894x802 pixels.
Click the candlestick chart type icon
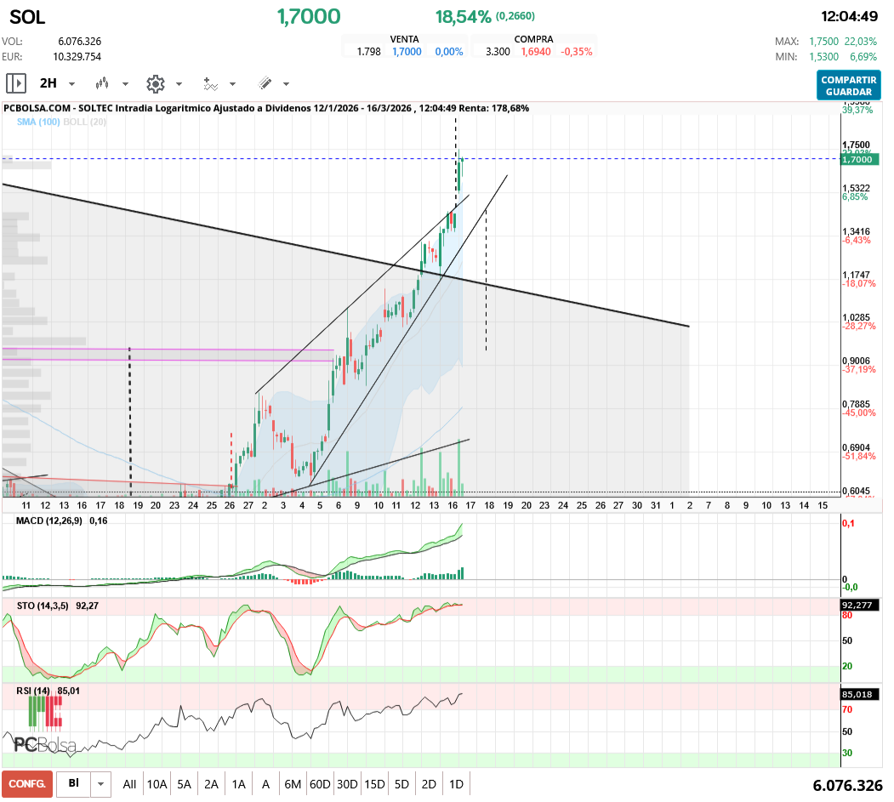click(103, 83)
